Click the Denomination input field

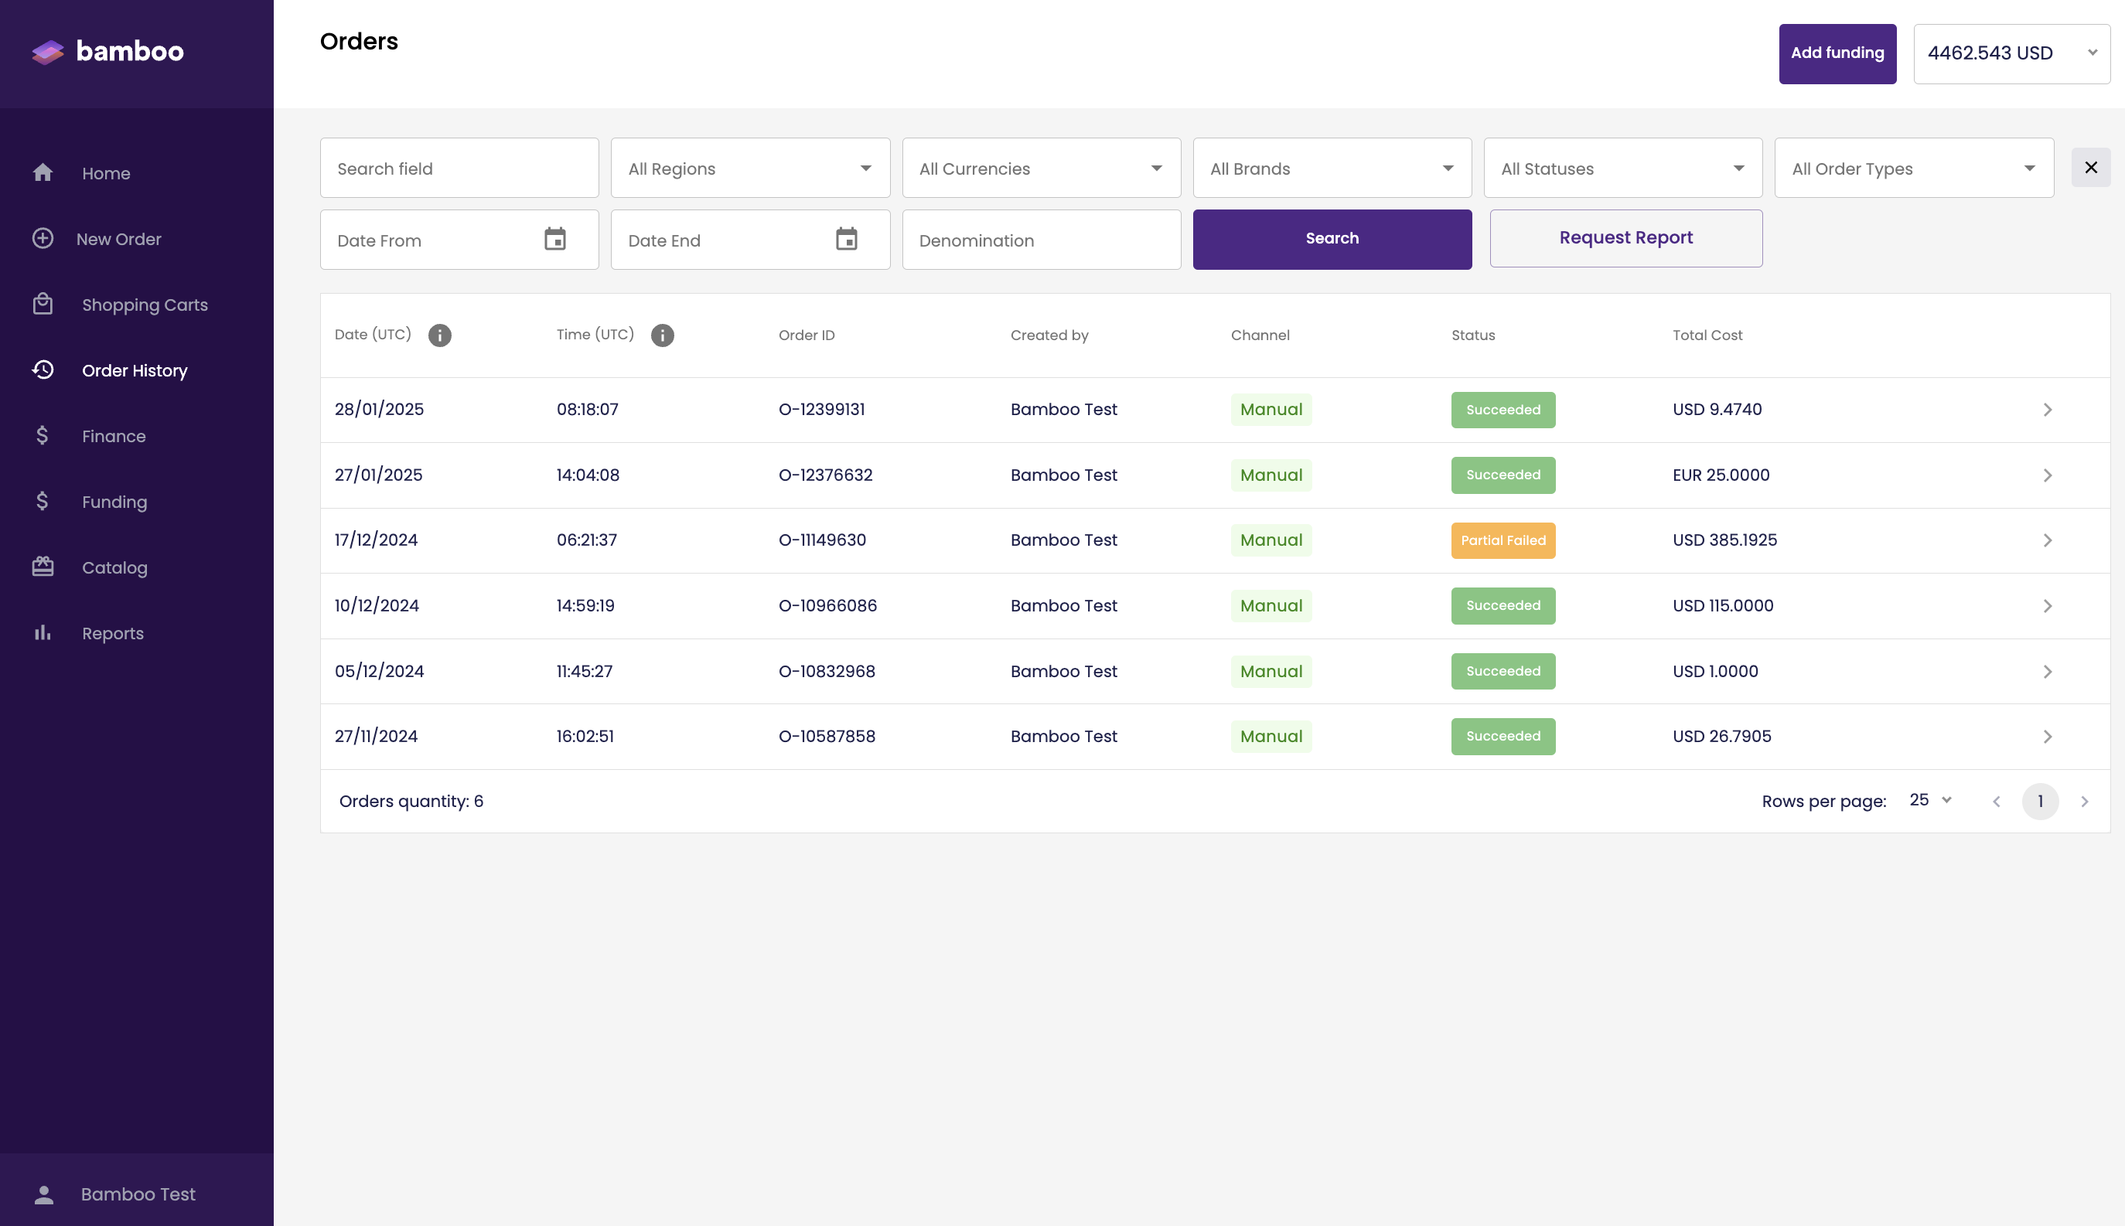coord(1041,240)
